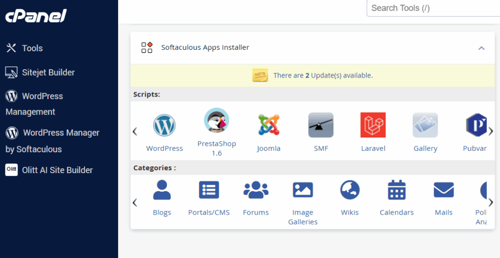The width and height of the screenshot is (500, 258).
Task: Open the Tools wrench icon in sidebar
Action: [x=11, y=48]
